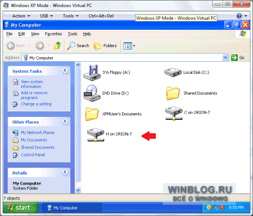Click the Change a setting link

tap(36, 104)
